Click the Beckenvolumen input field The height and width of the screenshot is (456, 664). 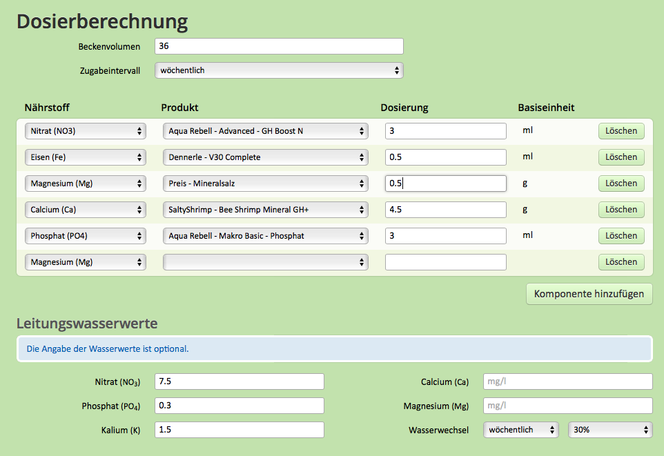[279, 46]
